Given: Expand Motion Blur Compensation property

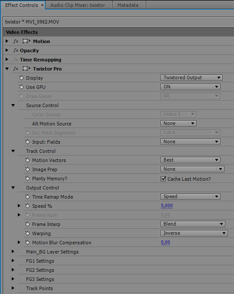Looking at the screenshot, I should (x=19, y=242).
